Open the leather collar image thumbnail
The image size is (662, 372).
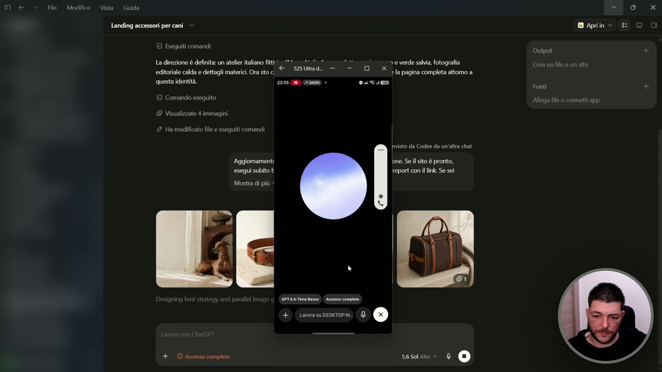(255, 249)
